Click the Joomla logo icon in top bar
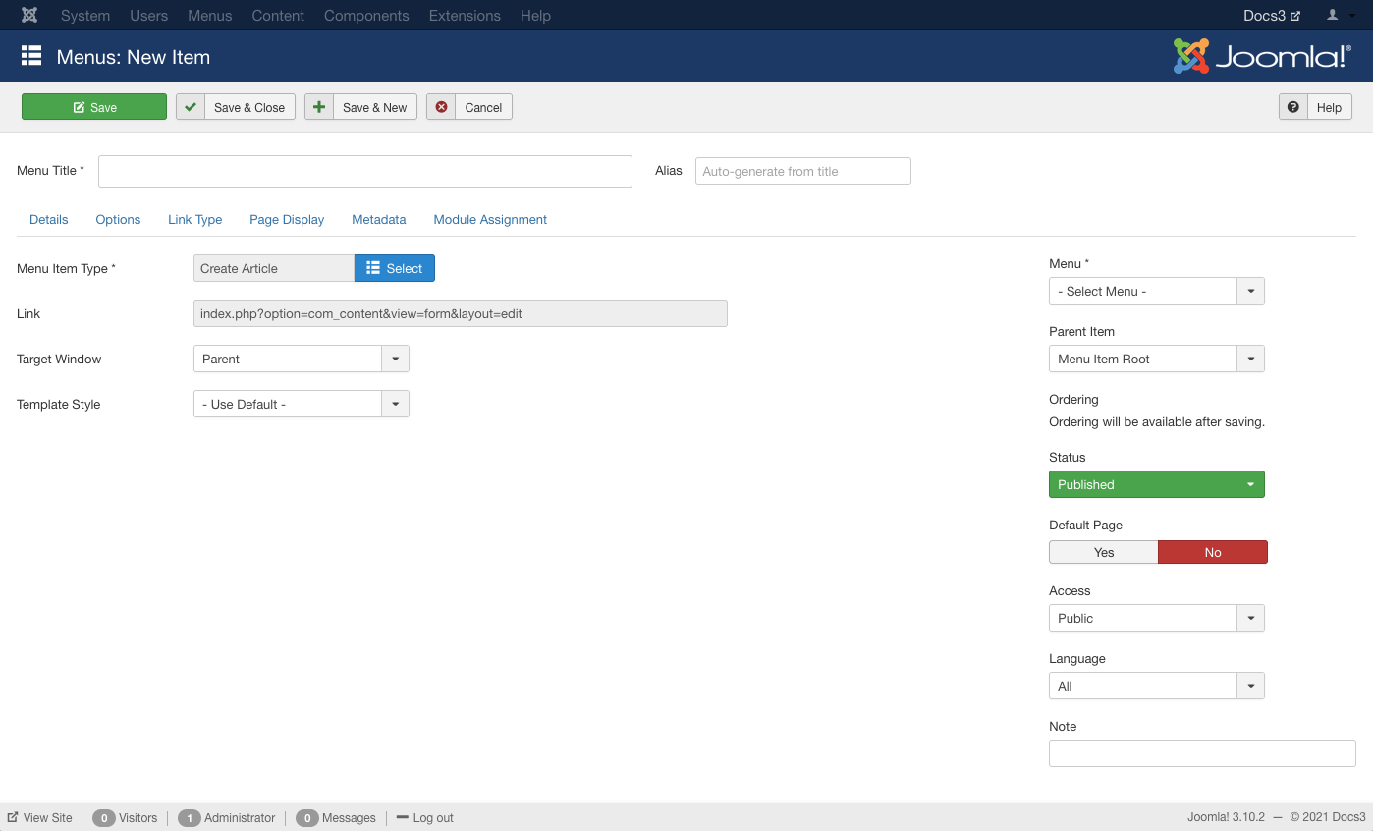The width and height of the screenshot is (1373, 831). pyautogui.click(x=29, y=16)
